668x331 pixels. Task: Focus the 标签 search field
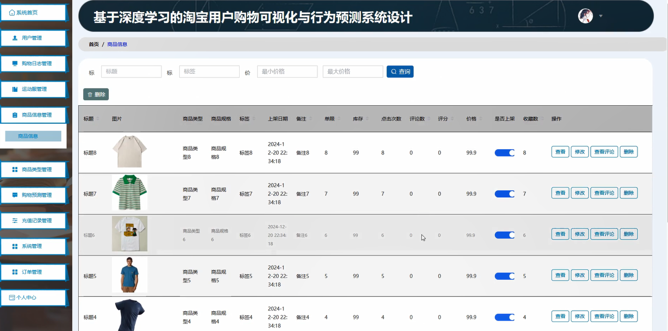point(209,72)
